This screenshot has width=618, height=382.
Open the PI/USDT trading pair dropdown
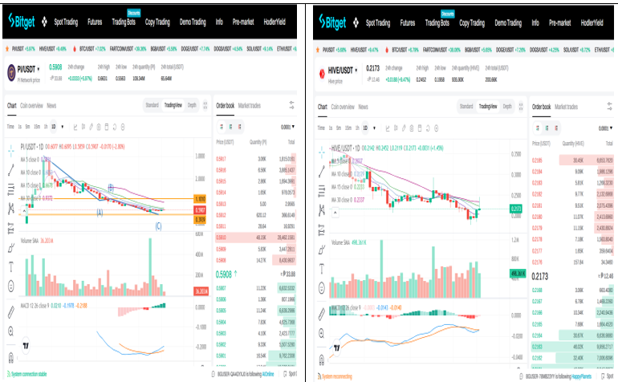pos(39,69)
